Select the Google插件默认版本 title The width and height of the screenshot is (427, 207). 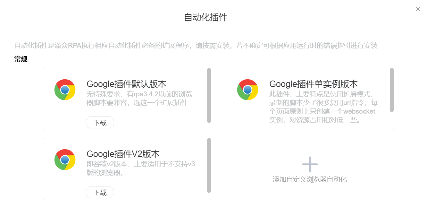pos(126,84)
